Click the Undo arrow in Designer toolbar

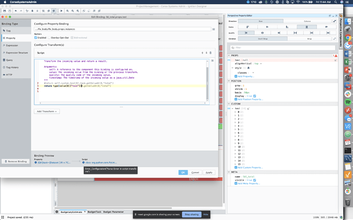[15, 11]
